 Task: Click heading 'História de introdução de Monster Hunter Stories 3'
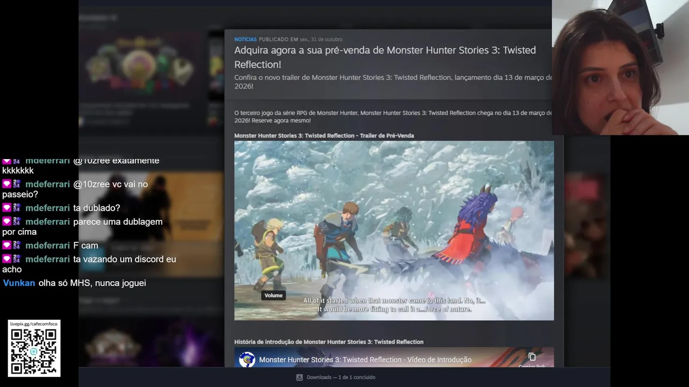point(329,342)
